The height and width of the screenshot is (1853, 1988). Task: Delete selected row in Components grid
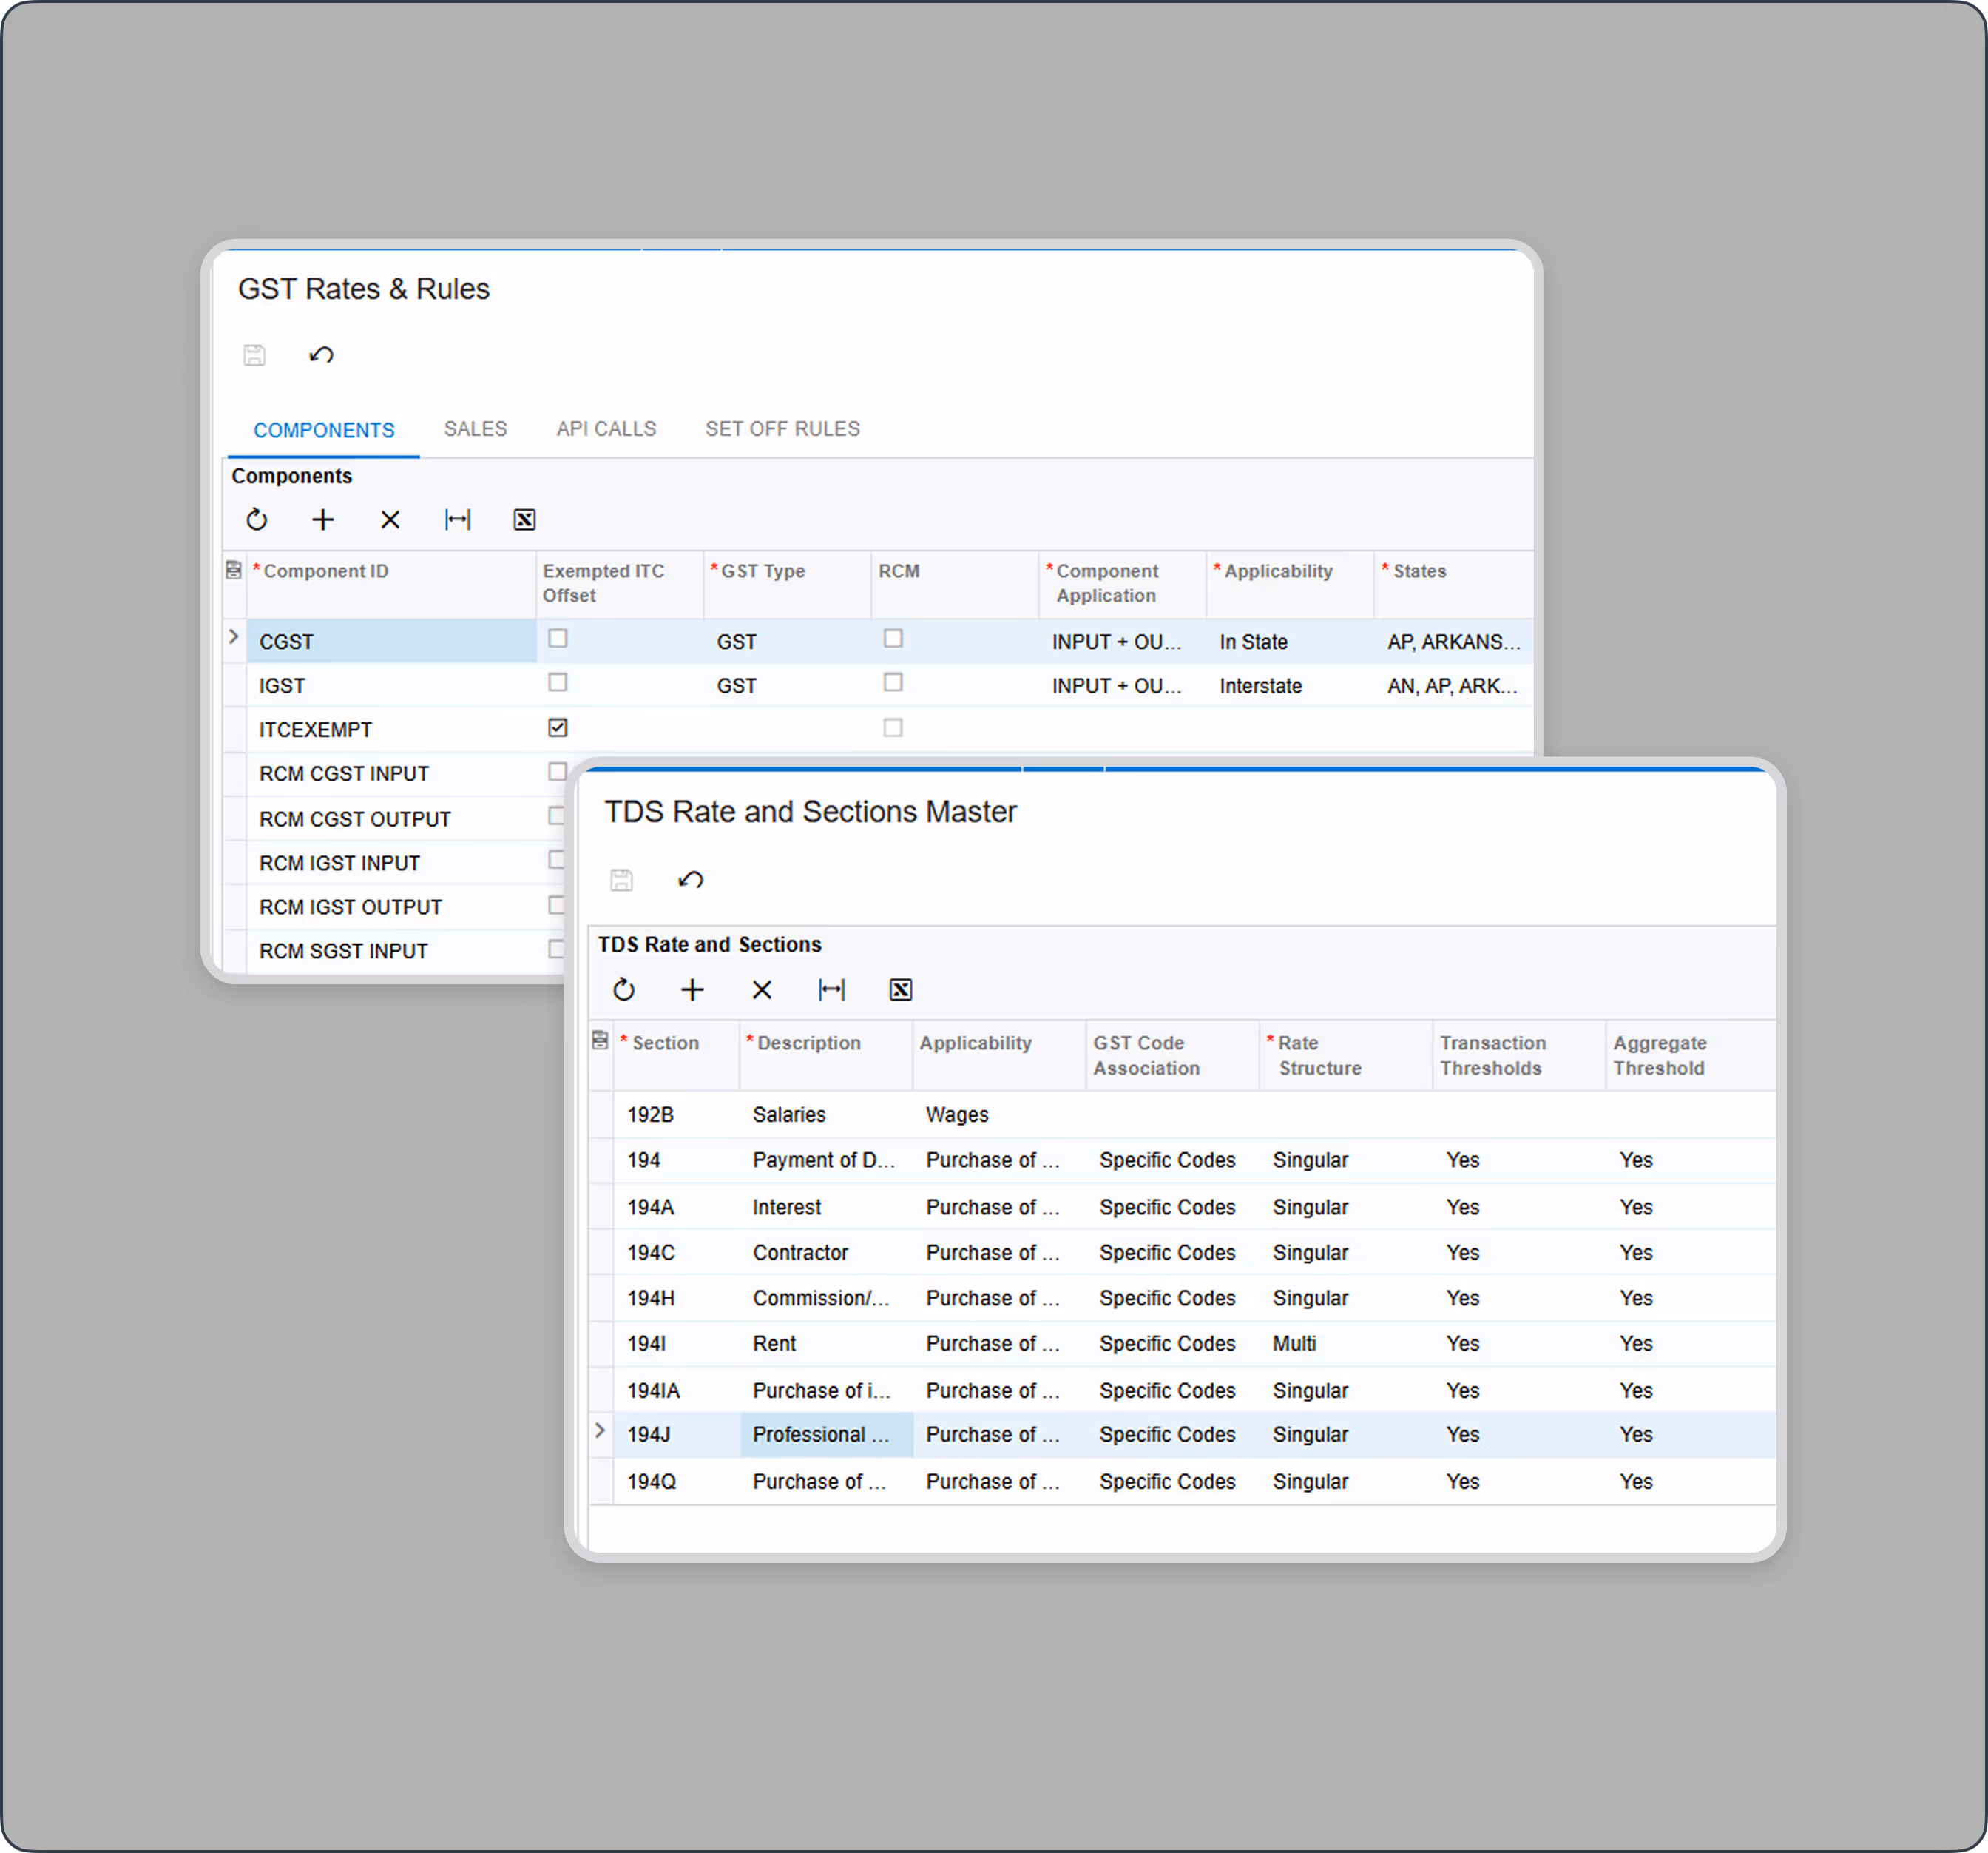(x=390, y=519)
